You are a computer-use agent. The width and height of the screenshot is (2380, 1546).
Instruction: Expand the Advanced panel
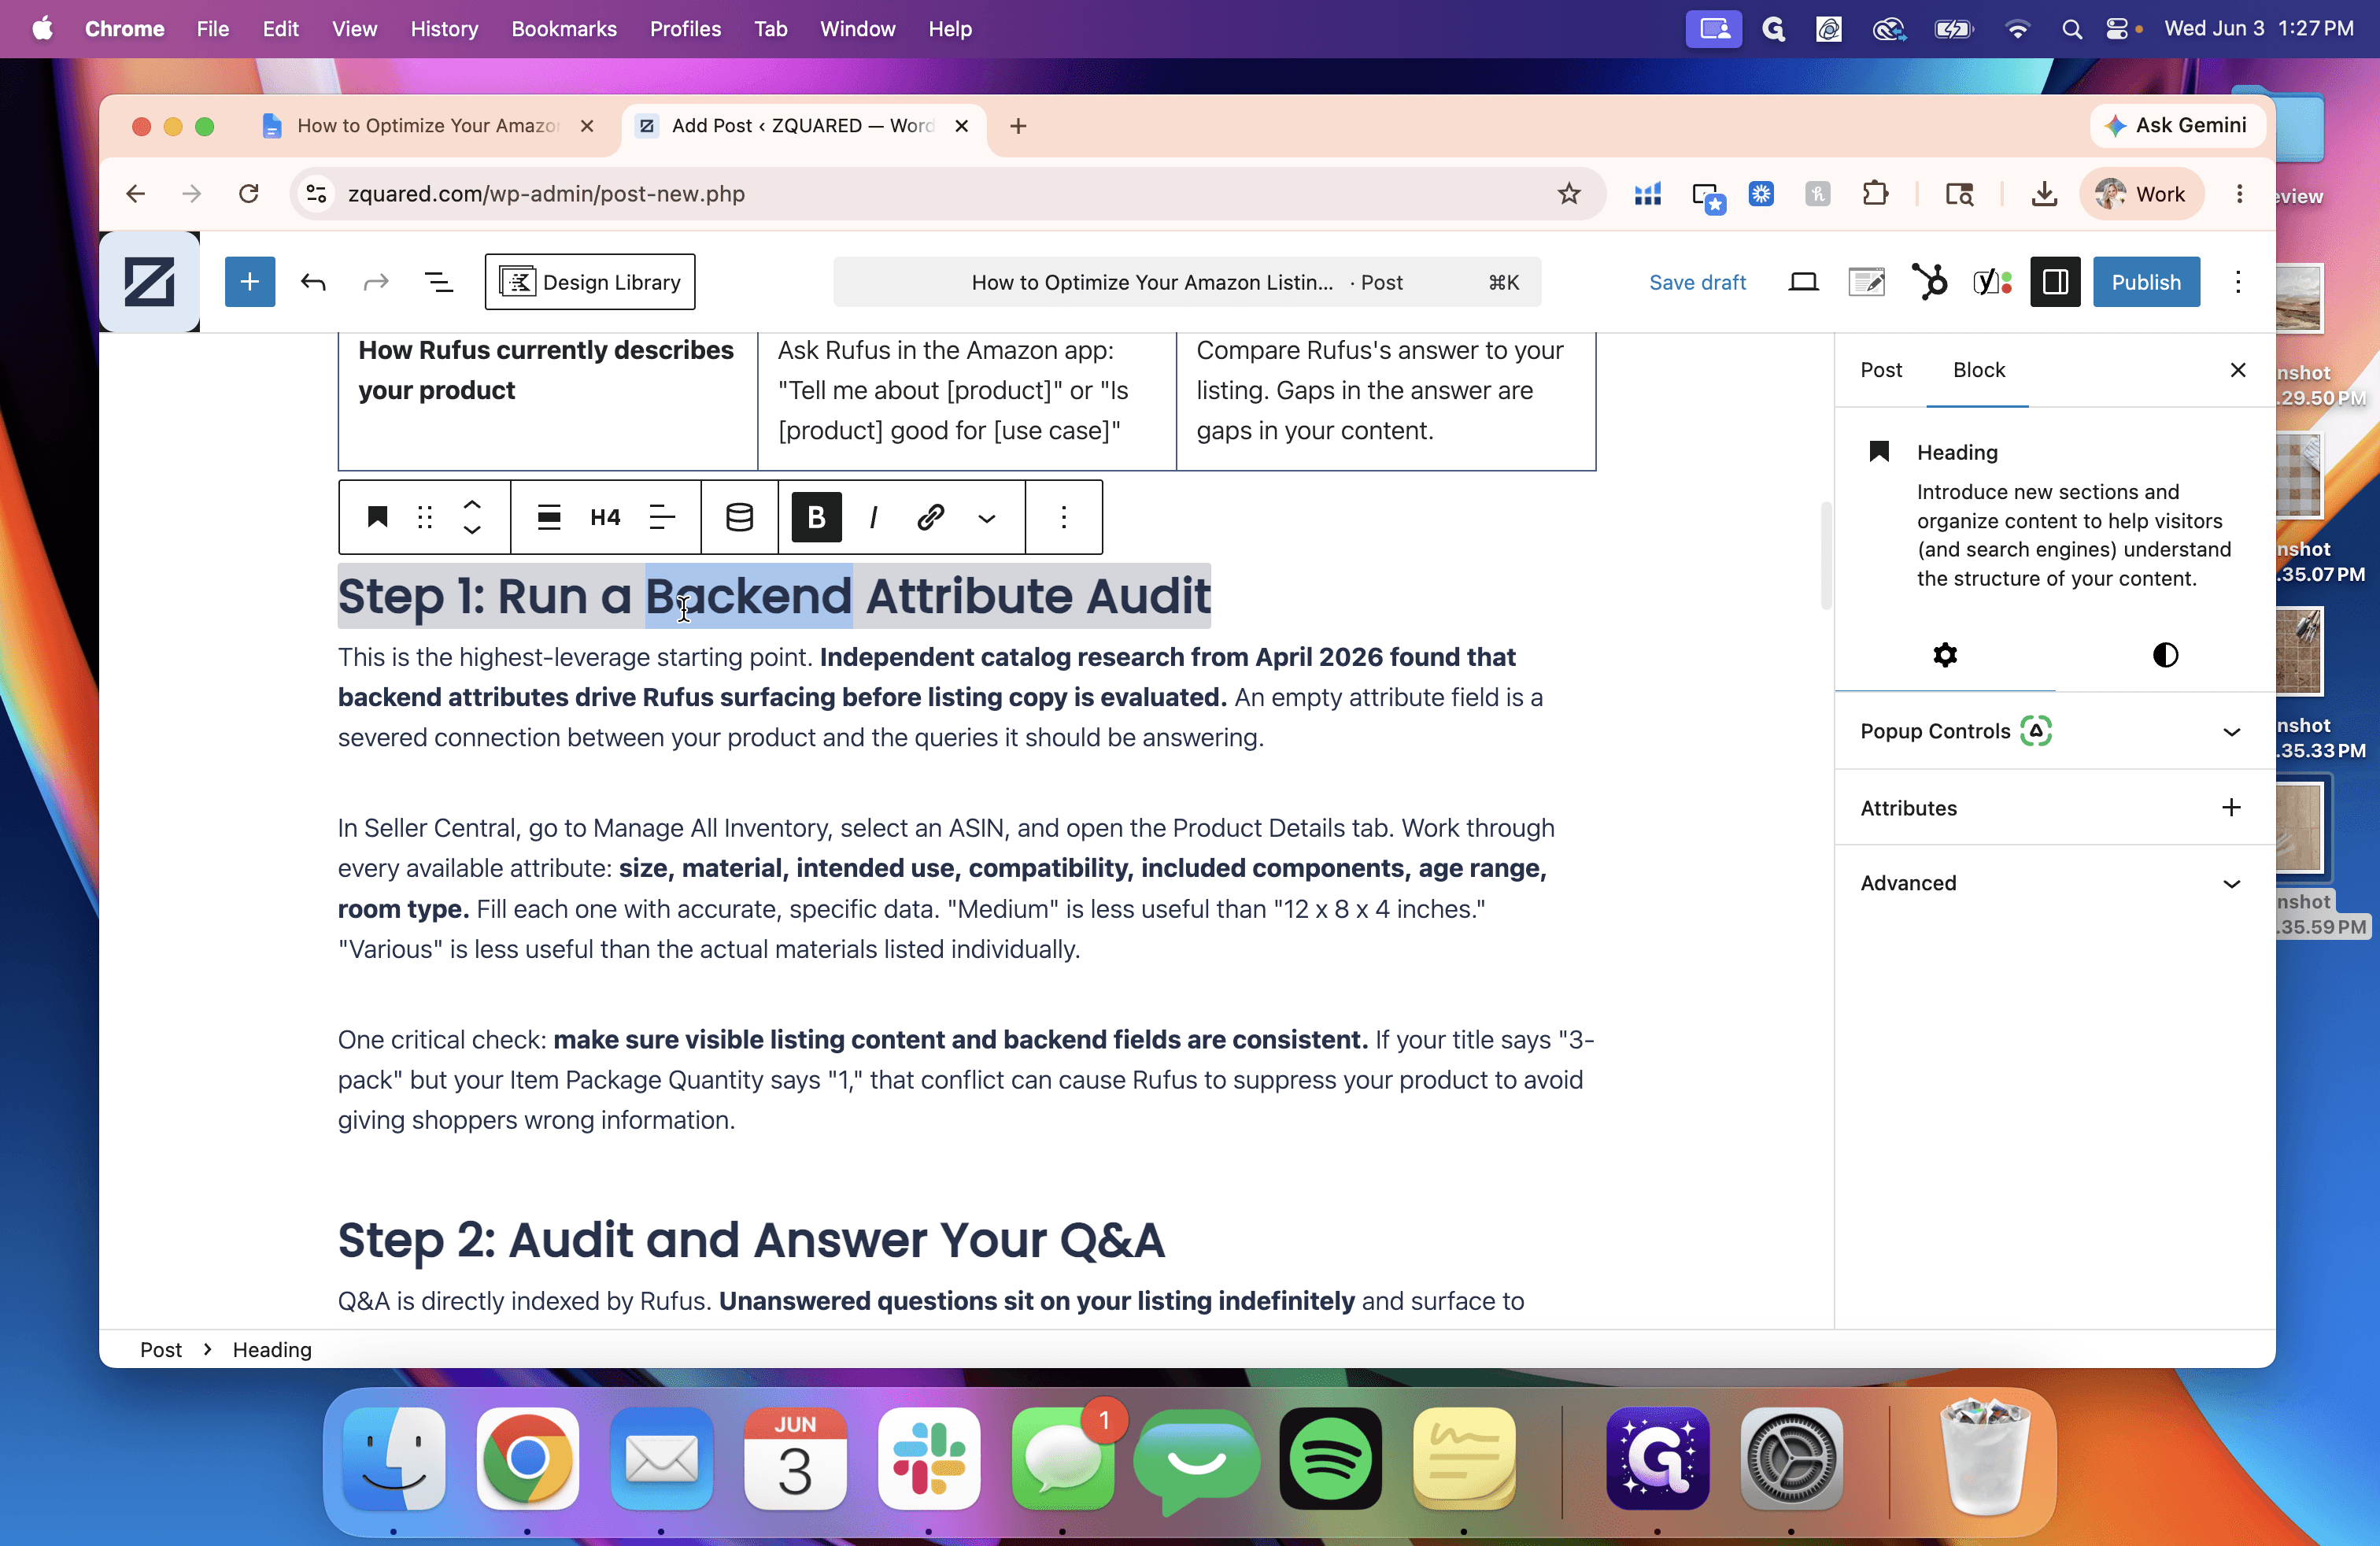(2054, 883)
